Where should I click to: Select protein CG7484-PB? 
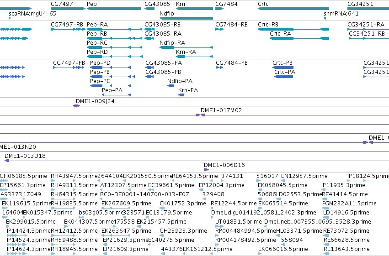219,68
